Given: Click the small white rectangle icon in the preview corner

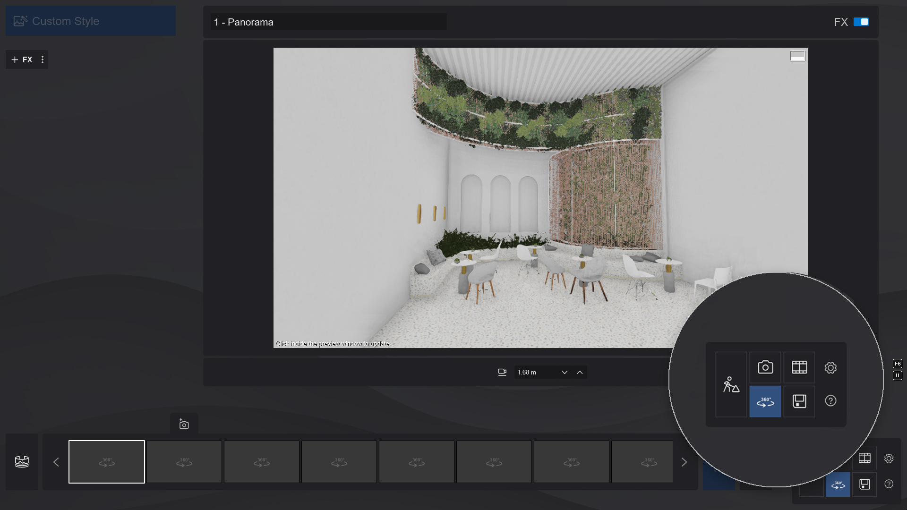Looking at the screenshot, I should coord(797,56).
